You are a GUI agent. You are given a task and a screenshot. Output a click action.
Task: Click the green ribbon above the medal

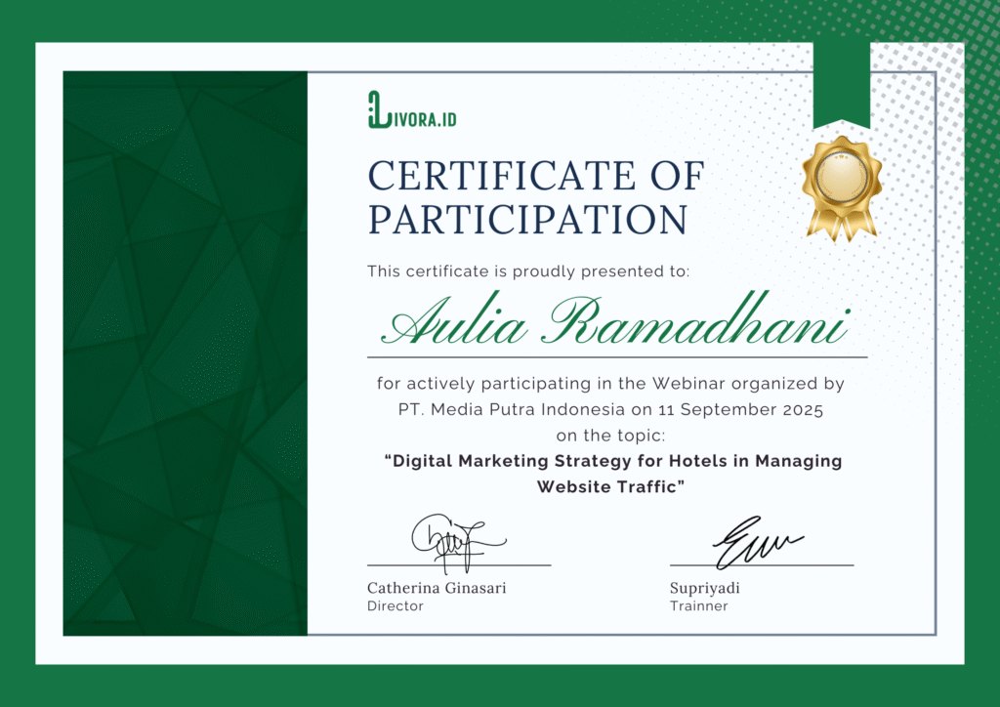(841, 84)
